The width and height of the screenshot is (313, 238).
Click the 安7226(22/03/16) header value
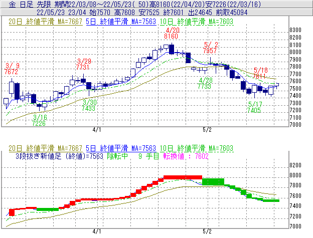click(234, 4)
